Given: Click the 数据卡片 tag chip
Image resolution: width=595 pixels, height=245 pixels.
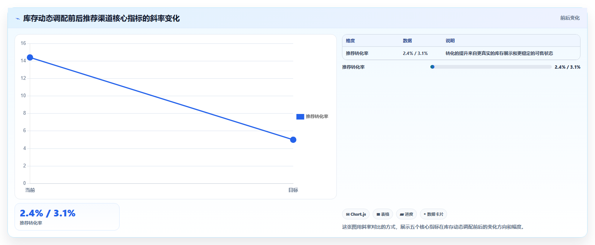Looking at the screenshot, I should point(433,214).
